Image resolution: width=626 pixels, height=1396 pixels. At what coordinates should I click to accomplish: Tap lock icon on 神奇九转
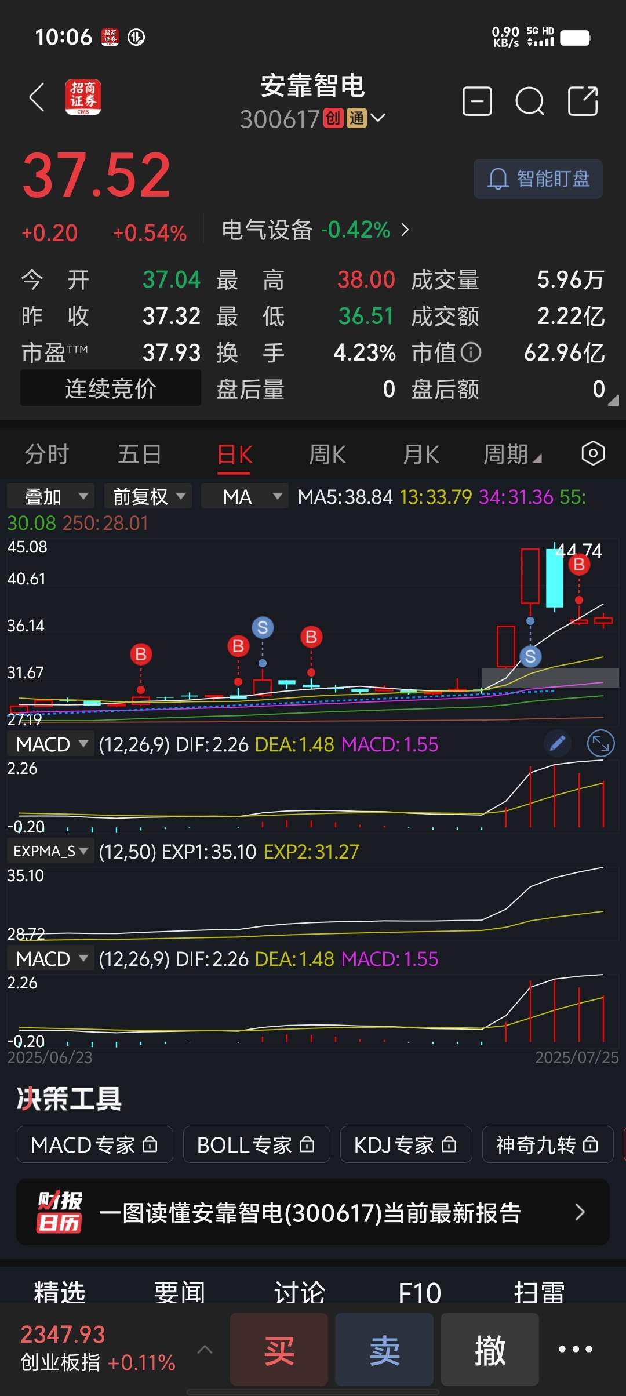point(590,1144)
